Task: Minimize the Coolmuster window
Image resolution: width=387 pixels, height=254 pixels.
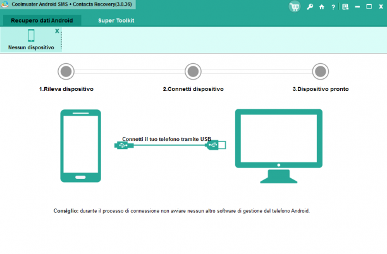Action: (357, 7)
